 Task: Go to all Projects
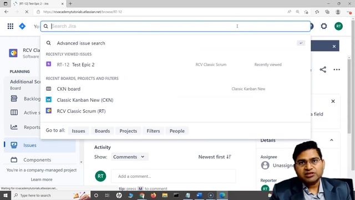[x=128, y=131]
